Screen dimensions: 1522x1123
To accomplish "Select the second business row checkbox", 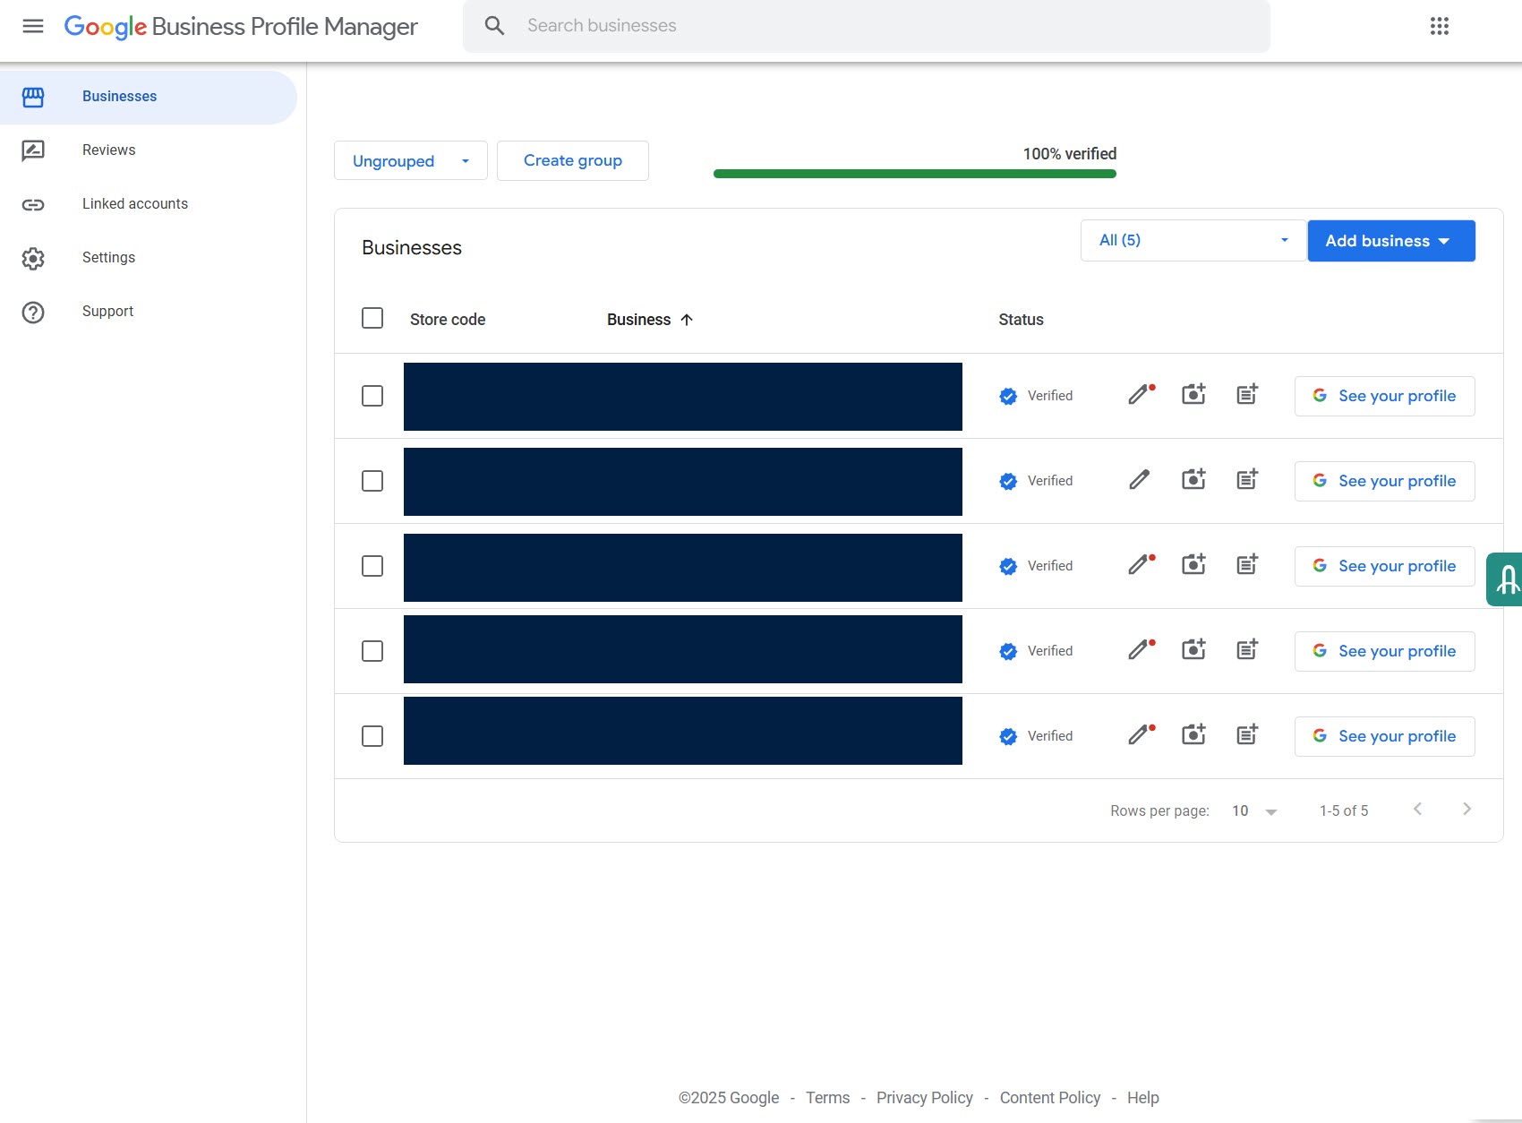I will (372, 481).
